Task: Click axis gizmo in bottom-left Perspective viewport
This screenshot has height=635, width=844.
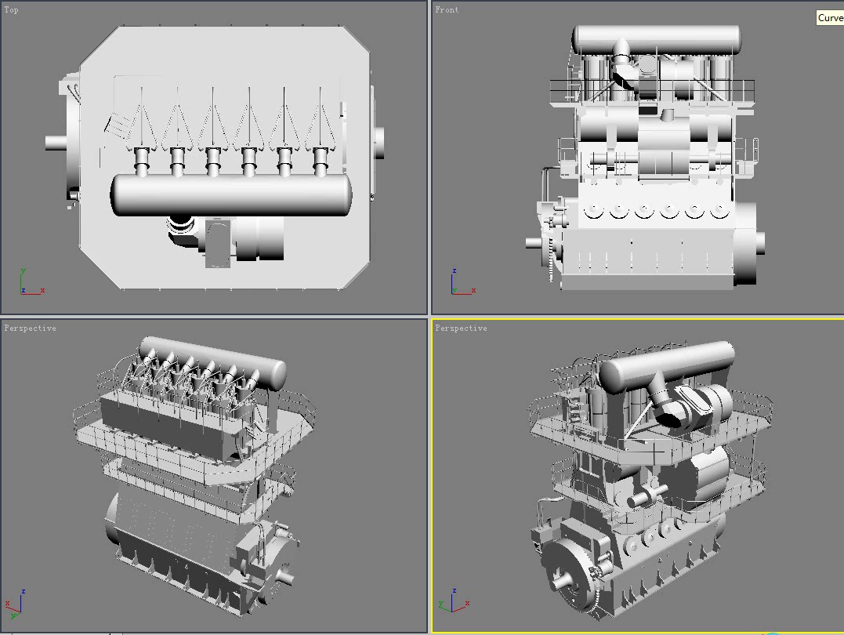Action: click(x=16, y=603)
